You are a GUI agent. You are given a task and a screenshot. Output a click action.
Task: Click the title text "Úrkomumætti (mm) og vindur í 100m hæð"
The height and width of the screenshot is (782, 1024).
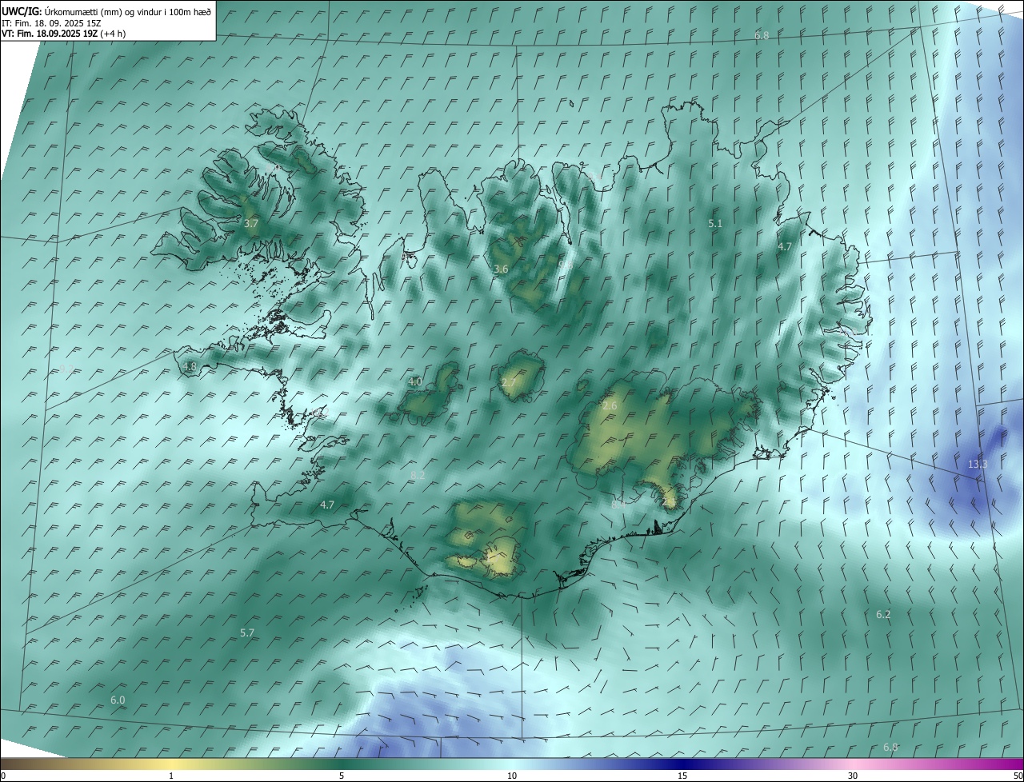[128, 11]
